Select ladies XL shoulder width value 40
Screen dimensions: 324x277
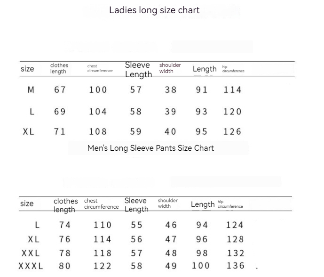coord(170,131)
